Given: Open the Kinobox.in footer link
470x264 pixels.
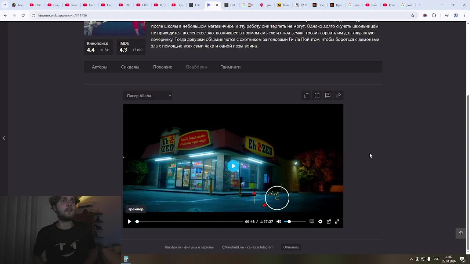Looking at the screenshot, I should click(x=189, y=247).
